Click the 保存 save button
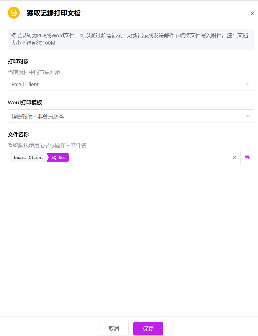 (148, 329)
